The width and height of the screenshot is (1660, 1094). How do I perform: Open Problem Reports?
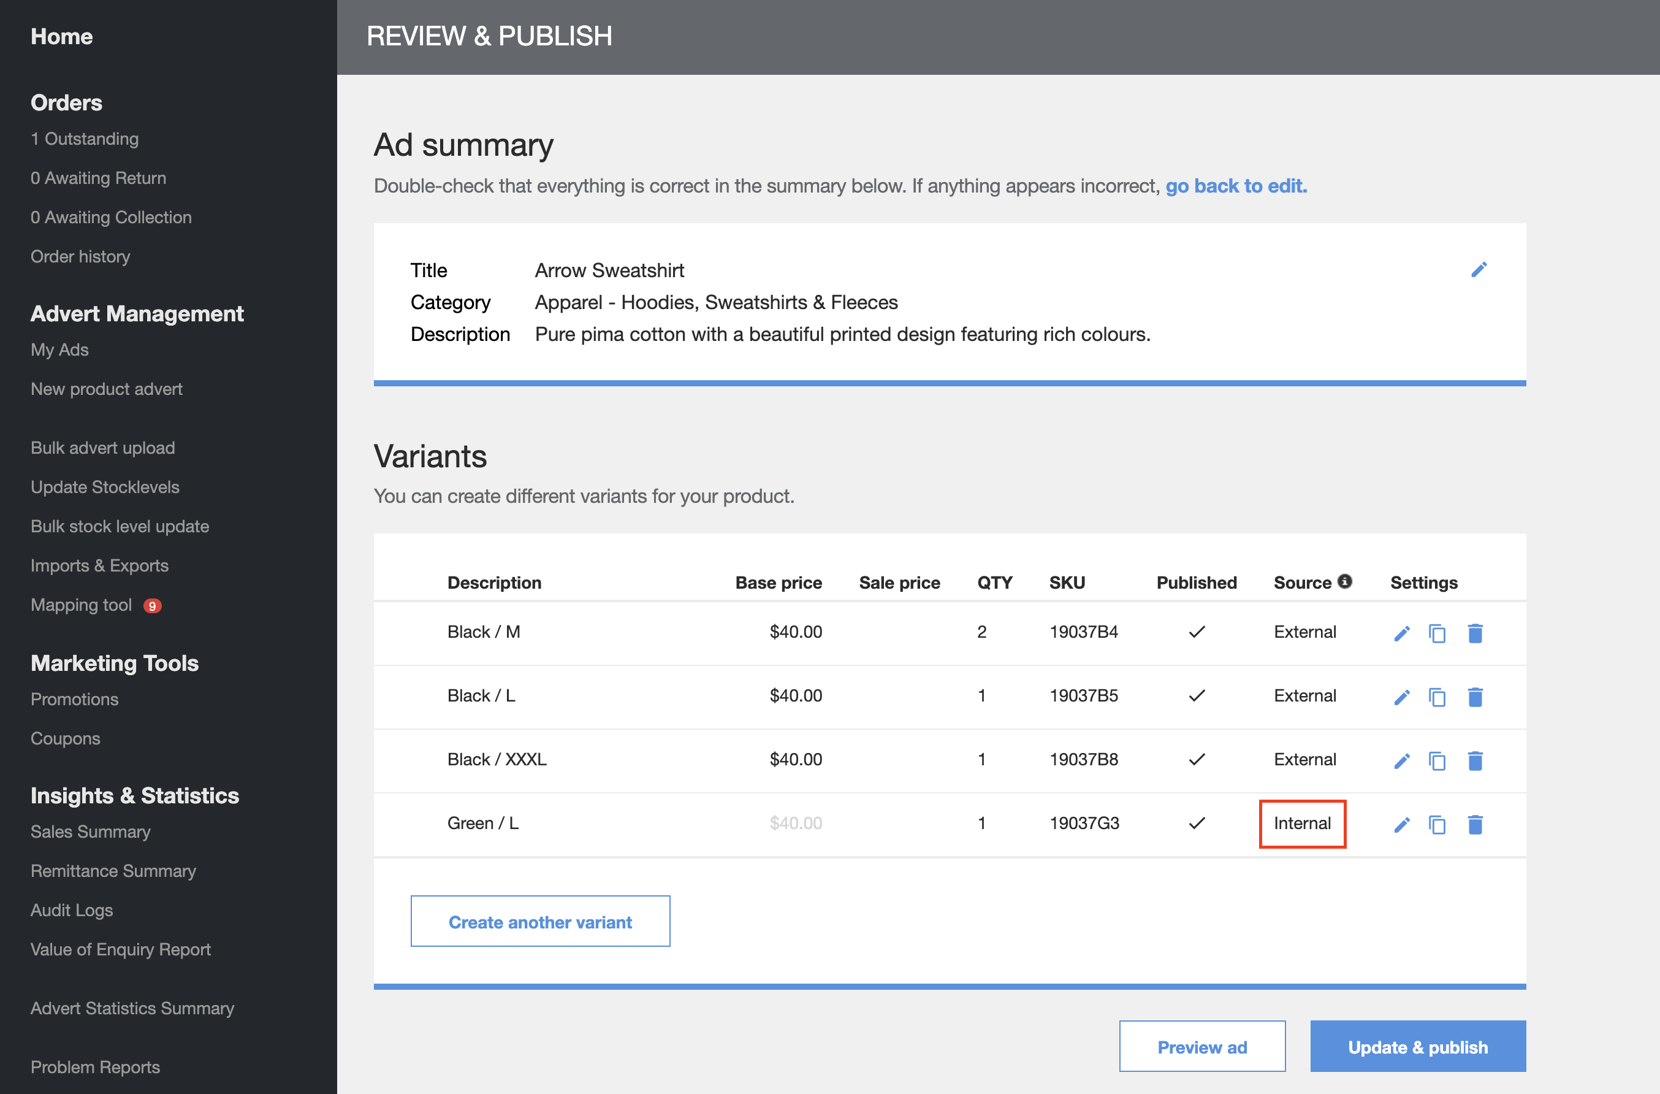(95, 1067)
